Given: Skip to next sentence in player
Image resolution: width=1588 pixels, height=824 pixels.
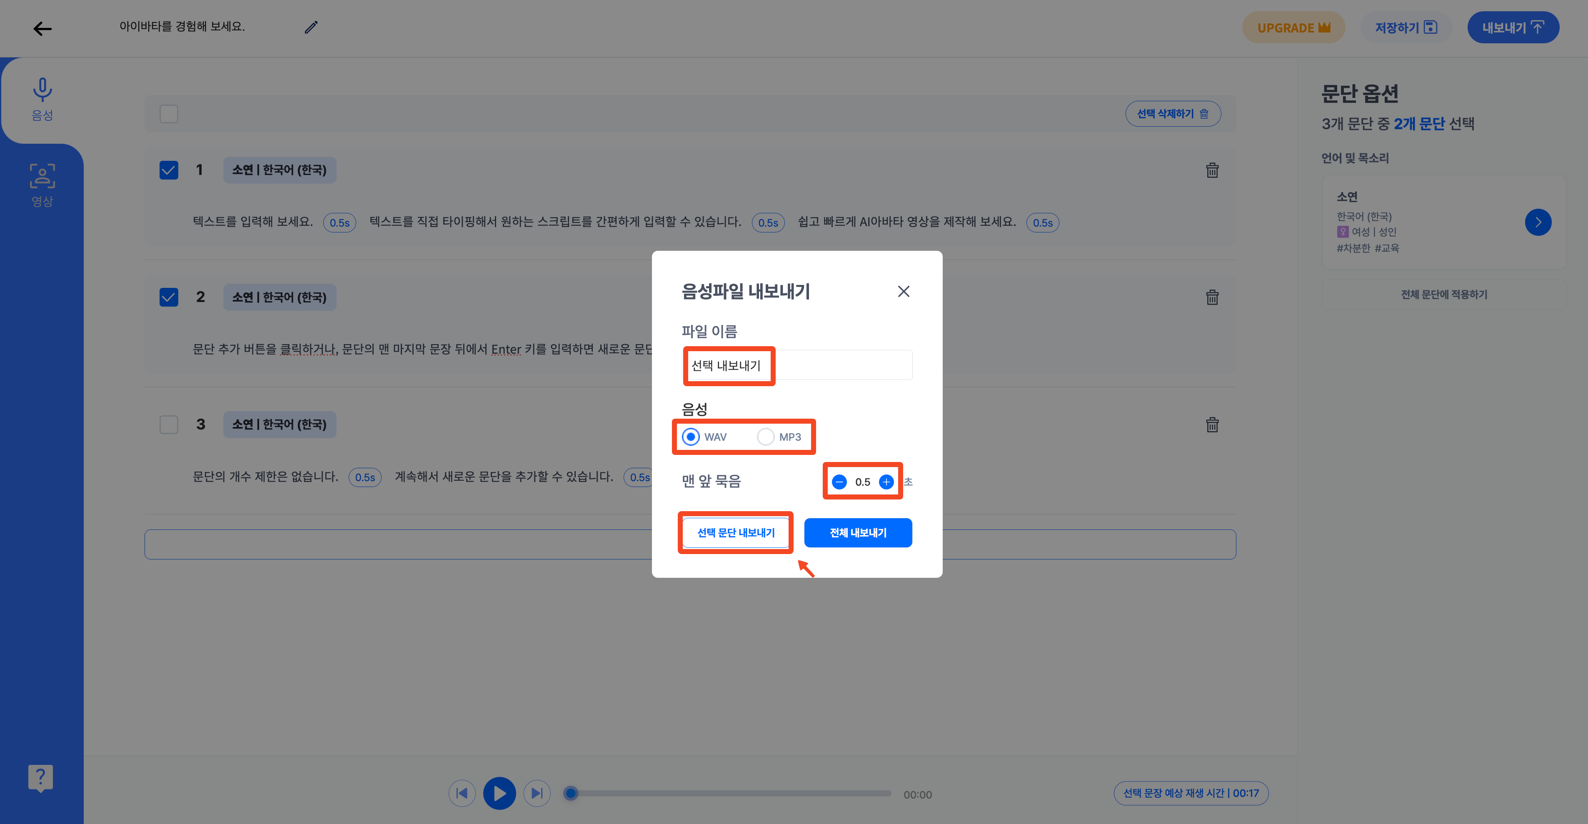Looking at the screenshot, I should point(537,793).
